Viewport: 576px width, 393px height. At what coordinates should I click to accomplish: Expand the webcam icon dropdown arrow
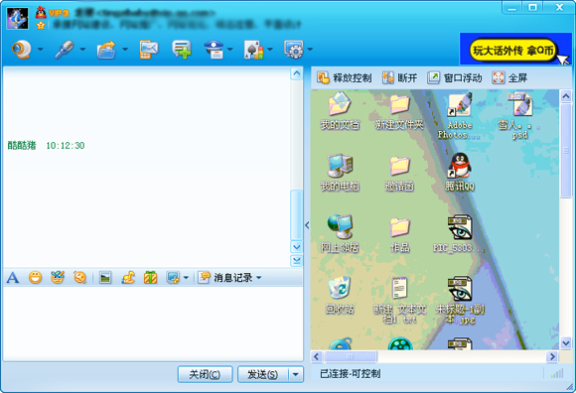click(x=41, y=49)
